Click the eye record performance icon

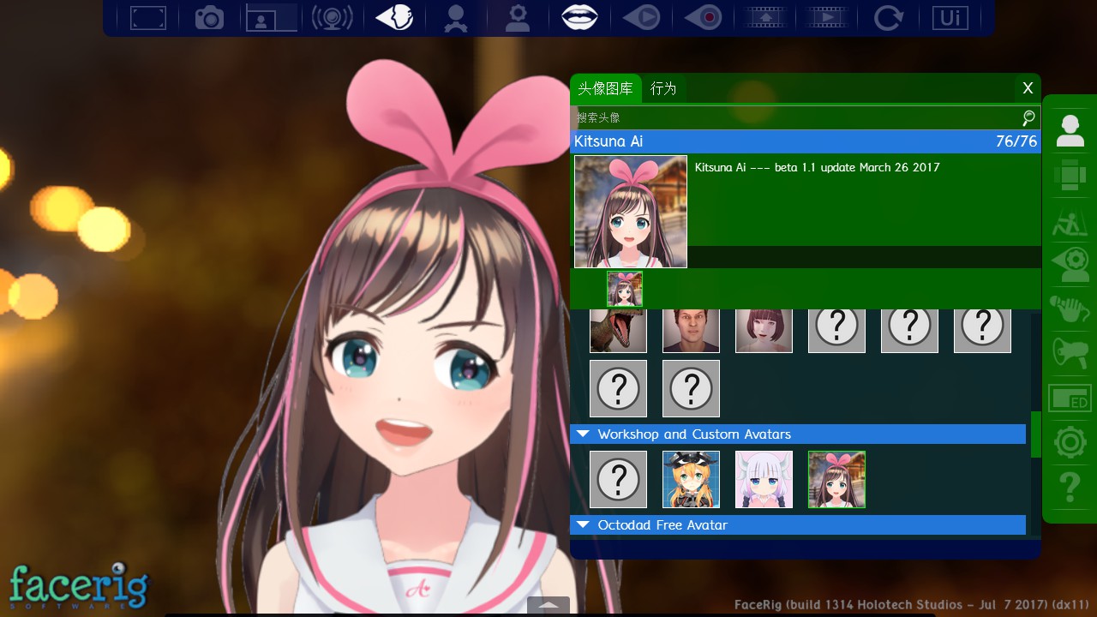[703, 17]
